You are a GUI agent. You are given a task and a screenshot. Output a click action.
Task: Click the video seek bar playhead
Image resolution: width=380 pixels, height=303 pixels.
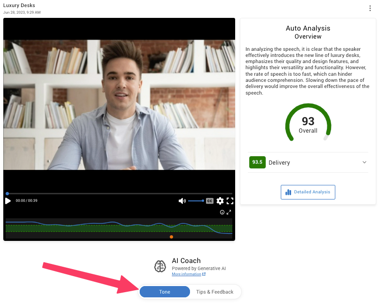(x=7, y=193)
